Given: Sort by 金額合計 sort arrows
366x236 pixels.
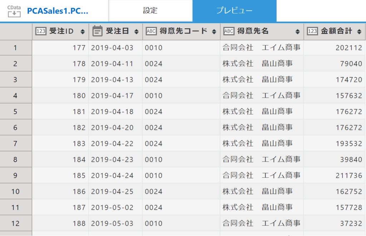Looking at the screenshot, I should point(359,32).
